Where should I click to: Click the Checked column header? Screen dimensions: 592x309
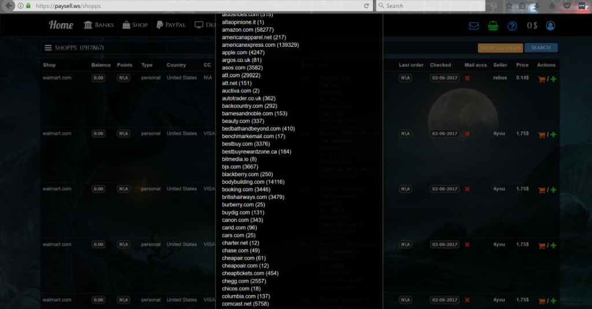tap(440, 65)
